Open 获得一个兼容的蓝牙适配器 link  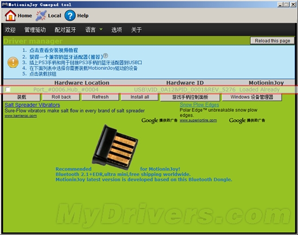coord(66,57)
